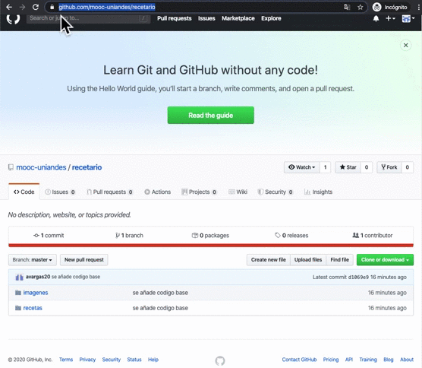Open Pull requests in top navigation

174,18
